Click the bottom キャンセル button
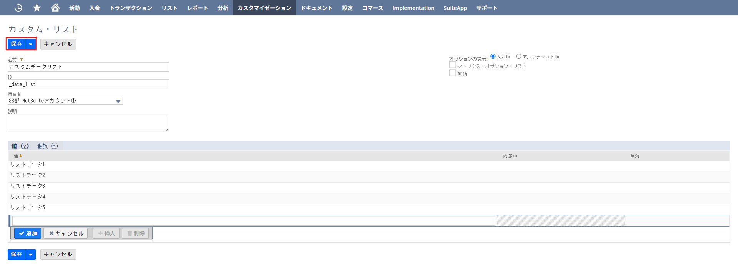 pyautogui.click(x=58, y=254)
